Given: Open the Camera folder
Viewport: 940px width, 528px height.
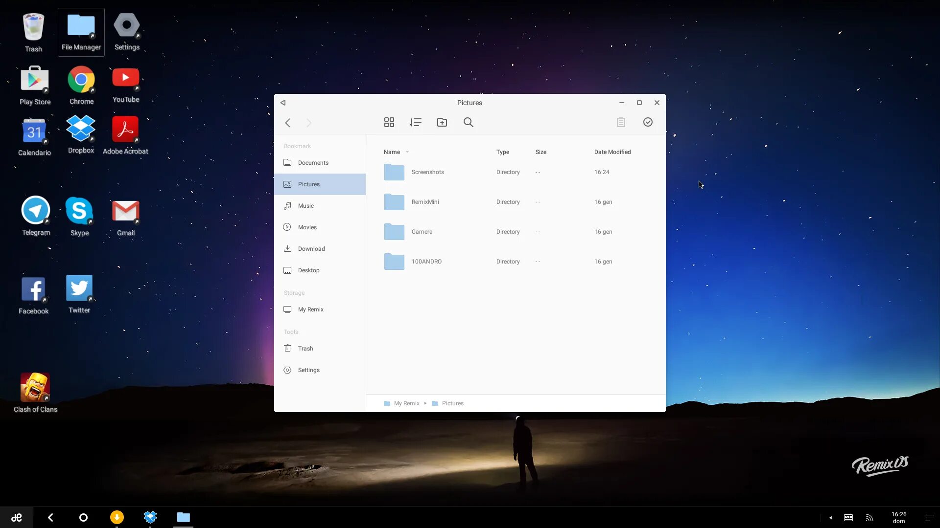Looking at the screenshot, I should (422, 232).
